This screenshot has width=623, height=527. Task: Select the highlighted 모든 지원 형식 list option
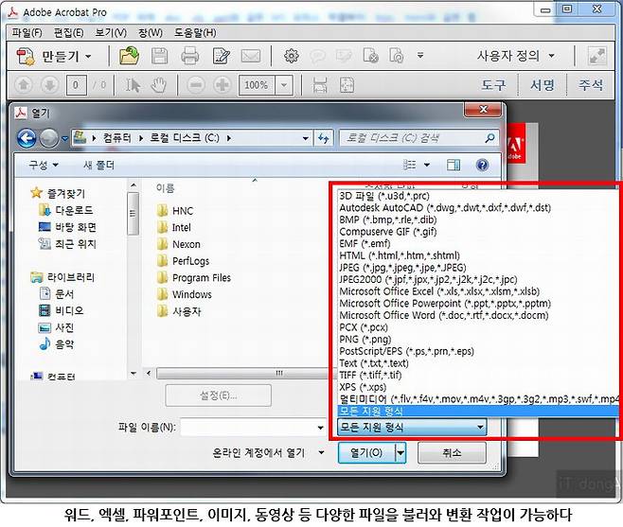tap(478, 411)
